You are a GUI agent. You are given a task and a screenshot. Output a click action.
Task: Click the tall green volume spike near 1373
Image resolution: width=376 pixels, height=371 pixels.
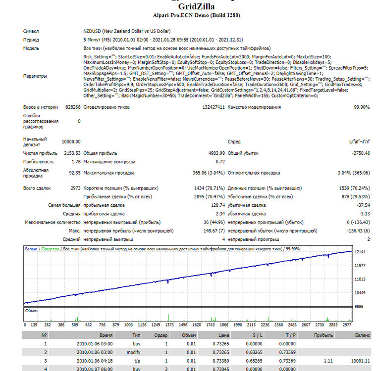168,318
